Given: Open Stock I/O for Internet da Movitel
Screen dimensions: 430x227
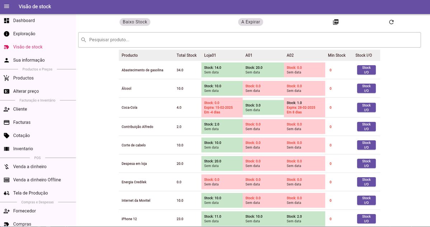Looking at the screenshot, I should 367,200.
